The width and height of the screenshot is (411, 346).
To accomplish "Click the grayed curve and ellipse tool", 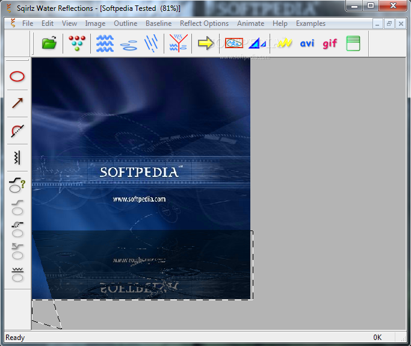I will (x=17, y=208).
